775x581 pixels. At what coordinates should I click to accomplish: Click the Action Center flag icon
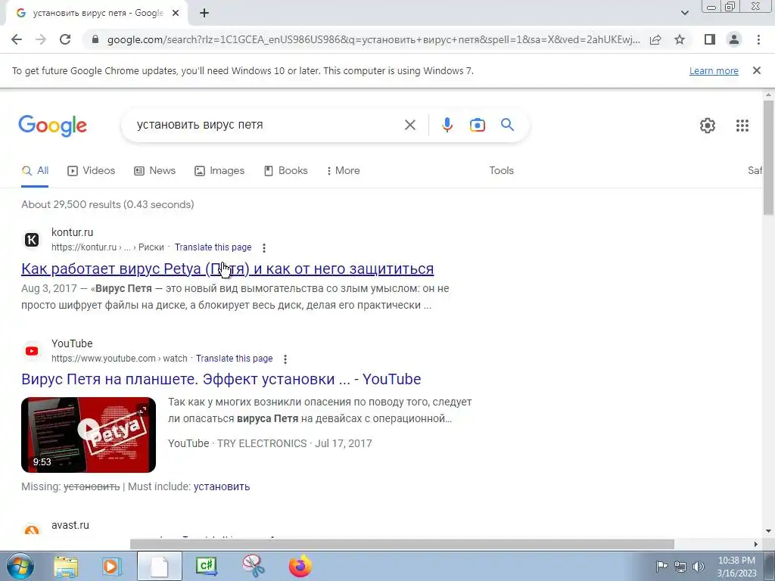coord(661,566)
